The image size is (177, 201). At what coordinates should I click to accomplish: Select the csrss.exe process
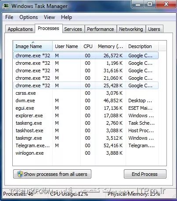coord(86,93)
